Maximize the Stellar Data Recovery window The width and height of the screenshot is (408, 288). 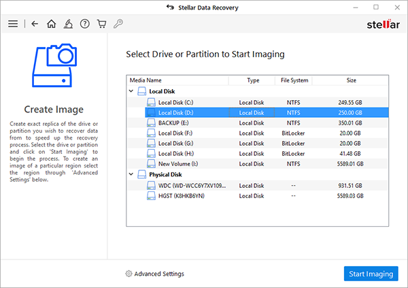coord(376,7)
